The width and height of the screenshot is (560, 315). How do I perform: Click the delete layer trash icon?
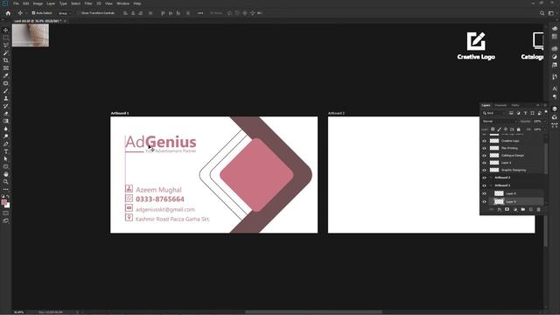(539, 210)
